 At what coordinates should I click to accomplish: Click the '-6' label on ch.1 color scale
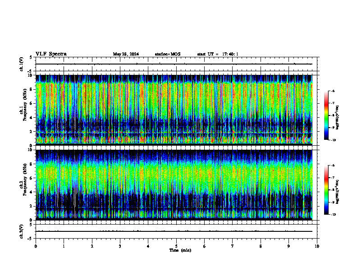(x=332, y=91)
